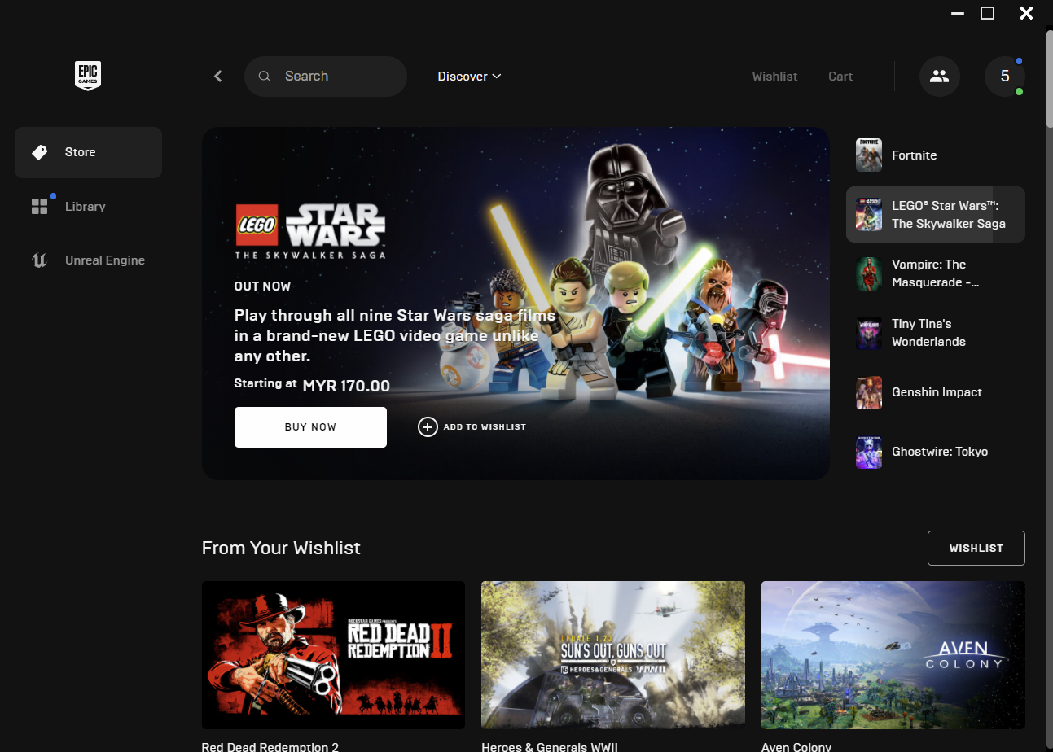
Task: Click the Library grid icon
Action: tap(39, 207)
